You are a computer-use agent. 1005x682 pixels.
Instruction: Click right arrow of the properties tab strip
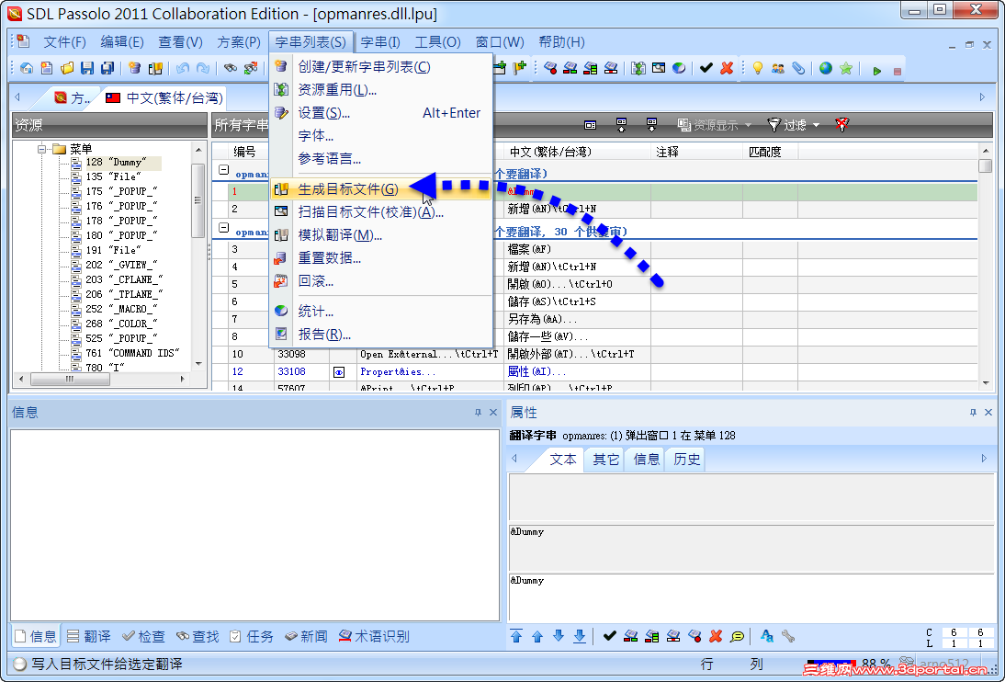(984, 458)
